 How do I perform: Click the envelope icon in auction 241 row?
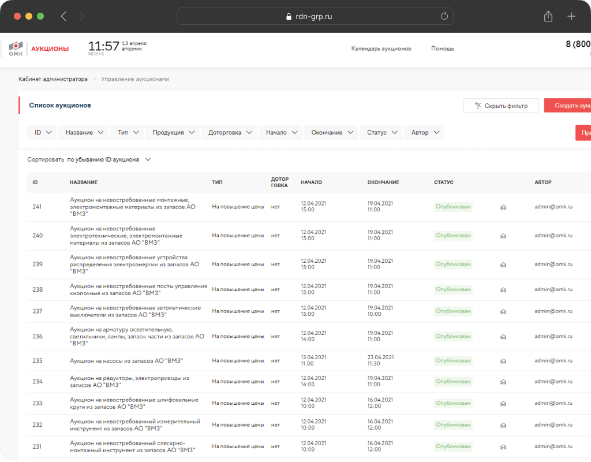503,207
